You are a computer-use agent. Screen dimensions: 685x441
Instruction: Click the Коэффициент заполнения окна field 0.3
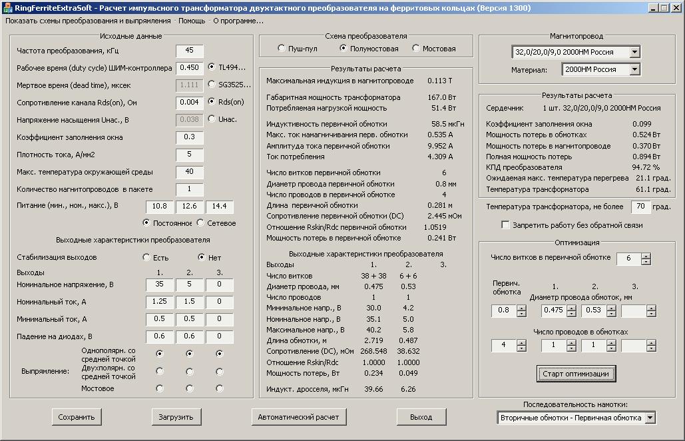pos(190,137)
